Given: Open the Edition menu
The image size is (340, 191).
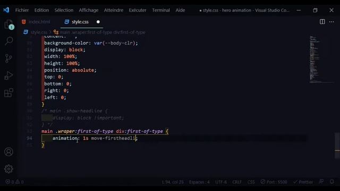Looking at the screenshot, I should pyautogui.click(x=41, y=10).
